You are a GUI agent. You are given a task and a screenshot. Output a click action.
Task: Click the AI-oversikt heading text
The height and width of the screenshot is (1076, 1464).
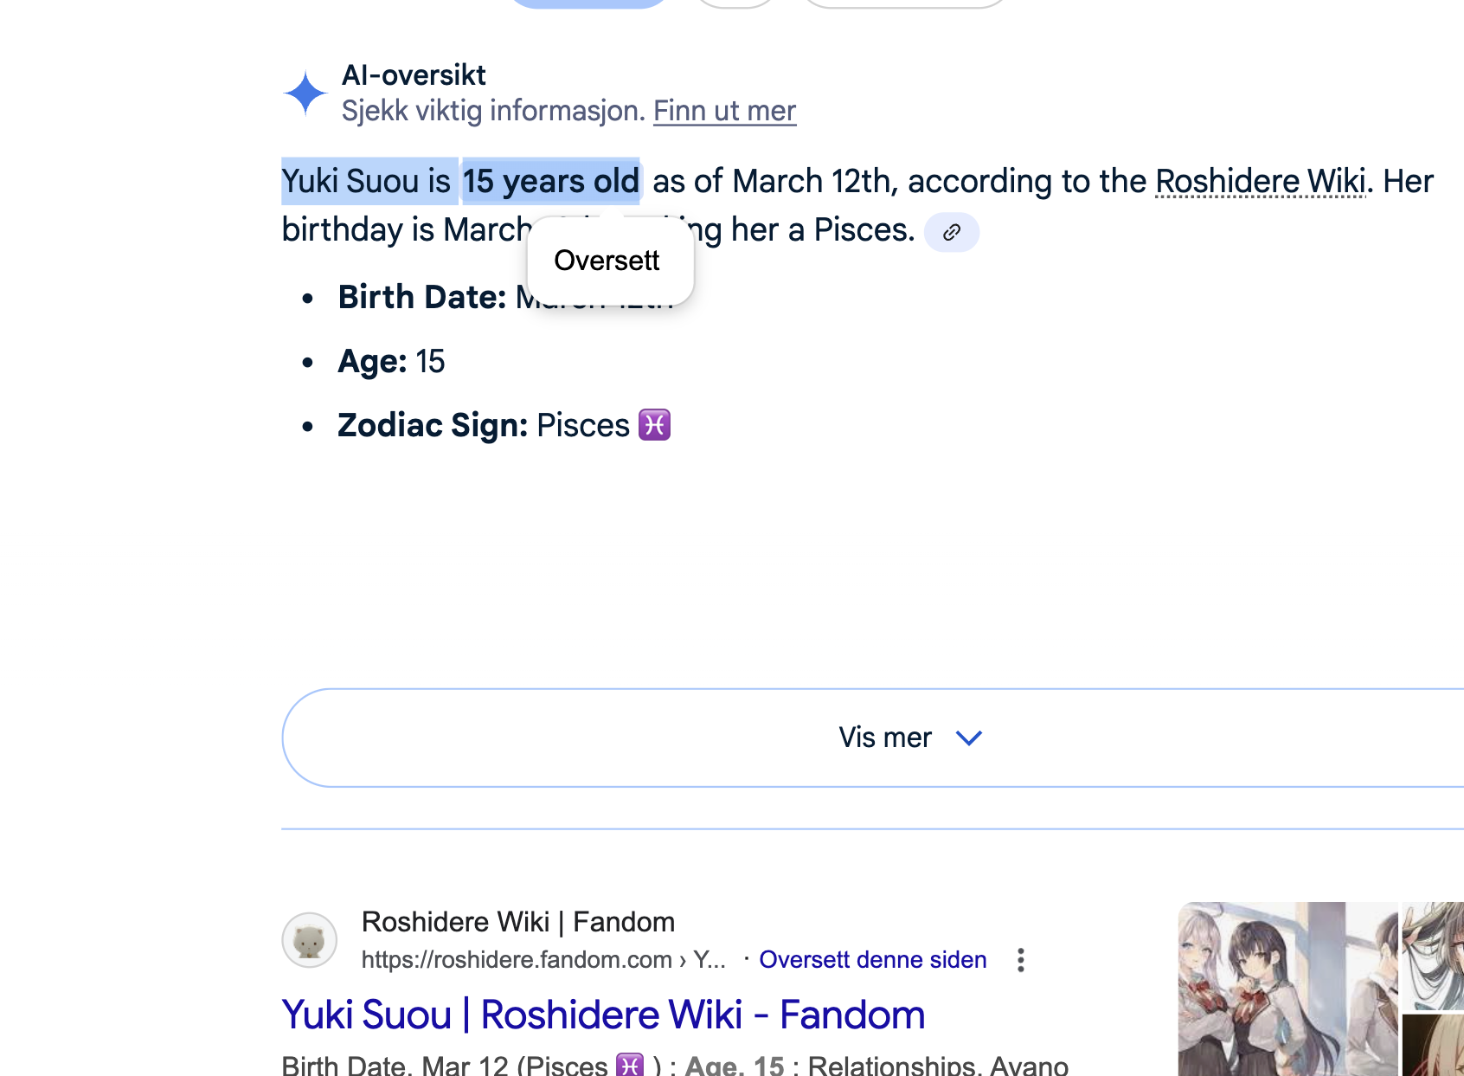[414, 75]
